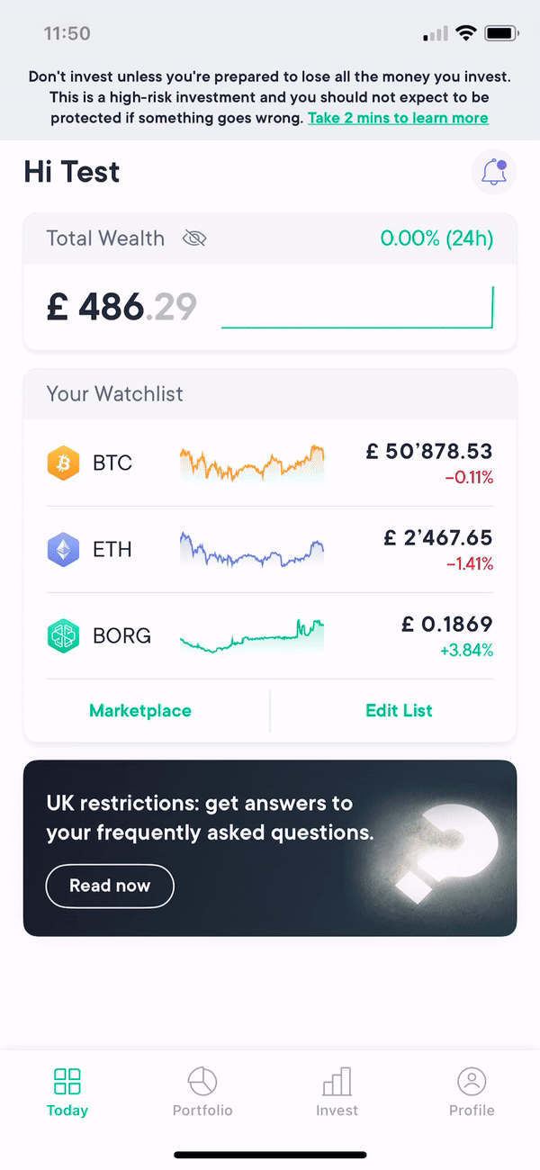Tap the £486.29 total wealth amount
540x1170 pixels.
click(x=121, y=307)
